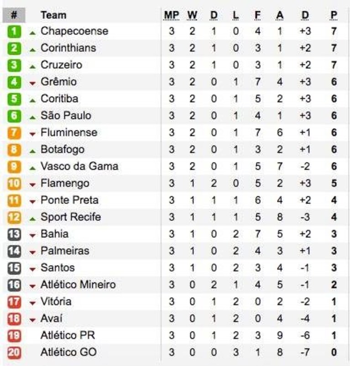Open the Atlético Mineiro team link

[x=78, y=285]
